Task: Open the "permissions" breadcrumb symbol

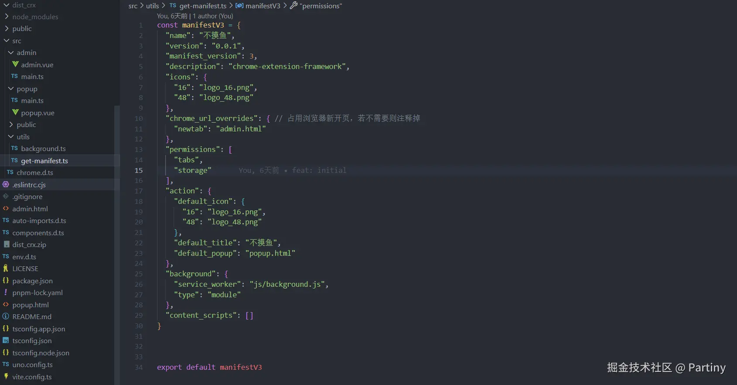Action: (x=321, y=6)
